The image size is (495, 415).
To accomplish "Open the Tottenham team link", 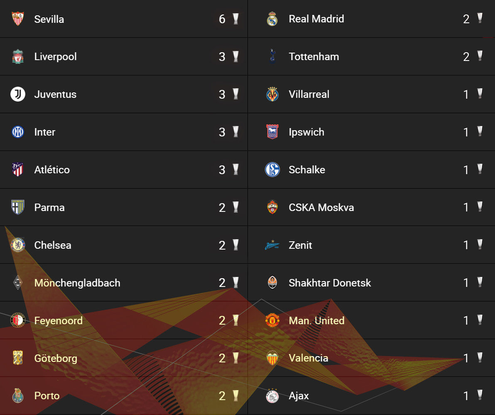I will tap(314, 57).
